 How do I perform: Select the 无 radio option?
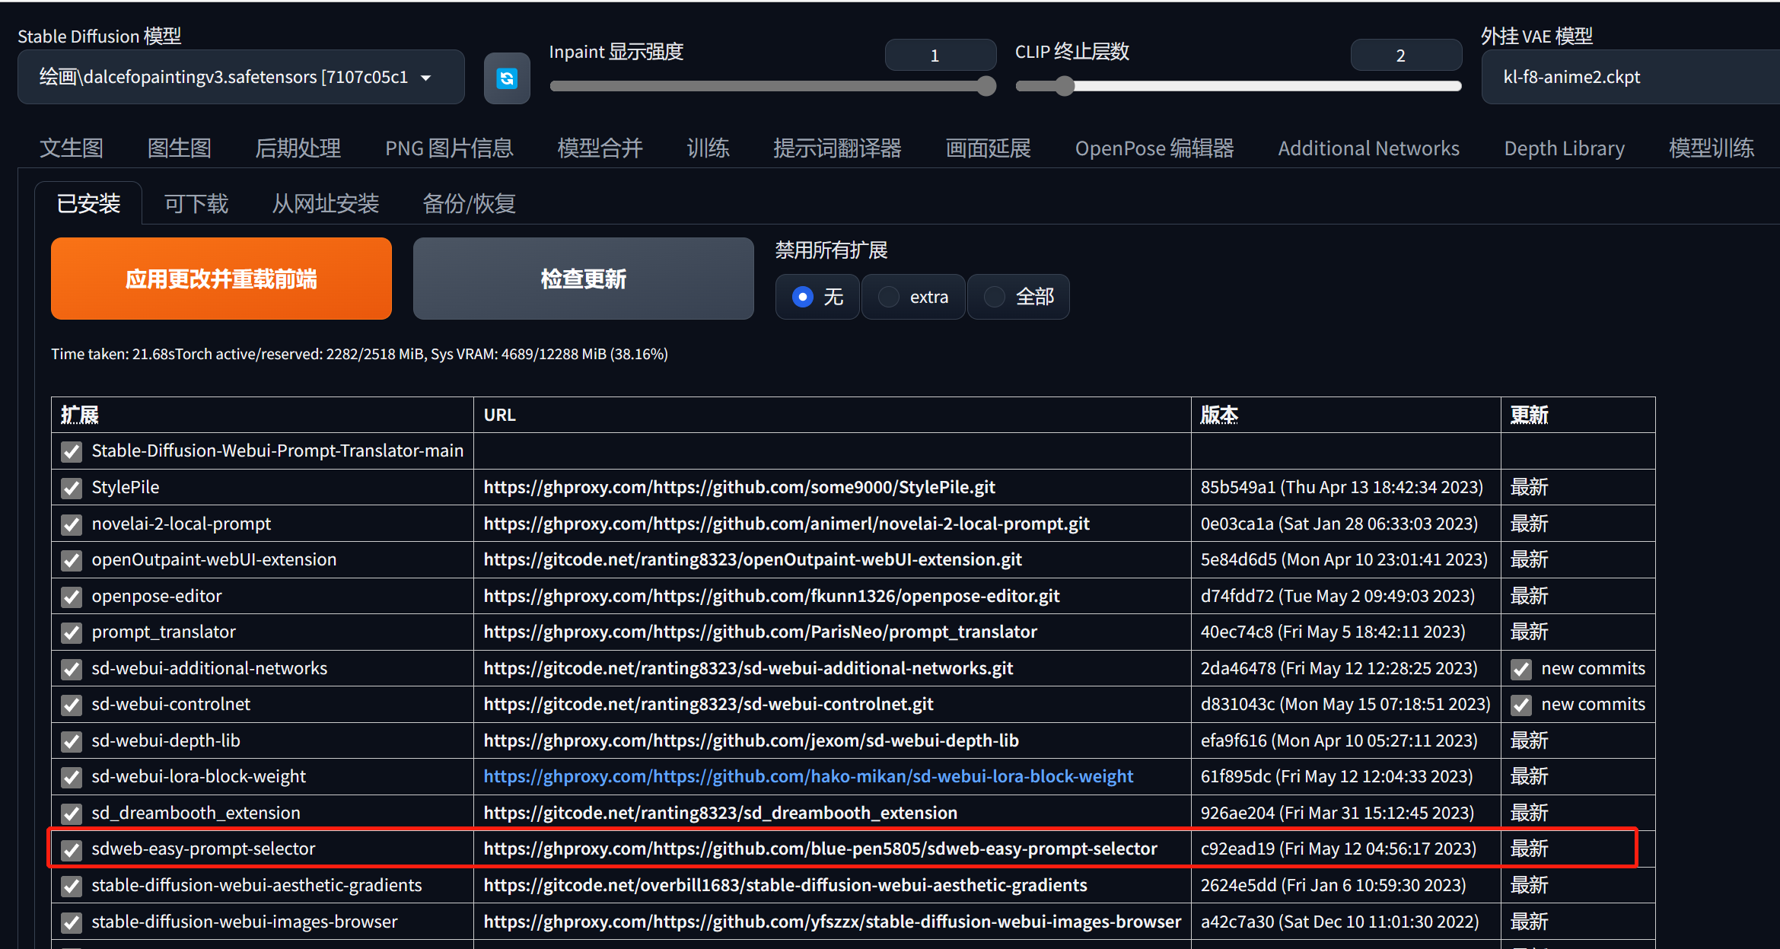click(x=803, y=297)
